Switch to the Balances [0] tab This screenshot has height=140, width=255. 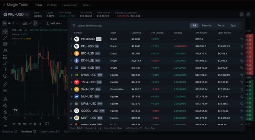click(10, 131)
